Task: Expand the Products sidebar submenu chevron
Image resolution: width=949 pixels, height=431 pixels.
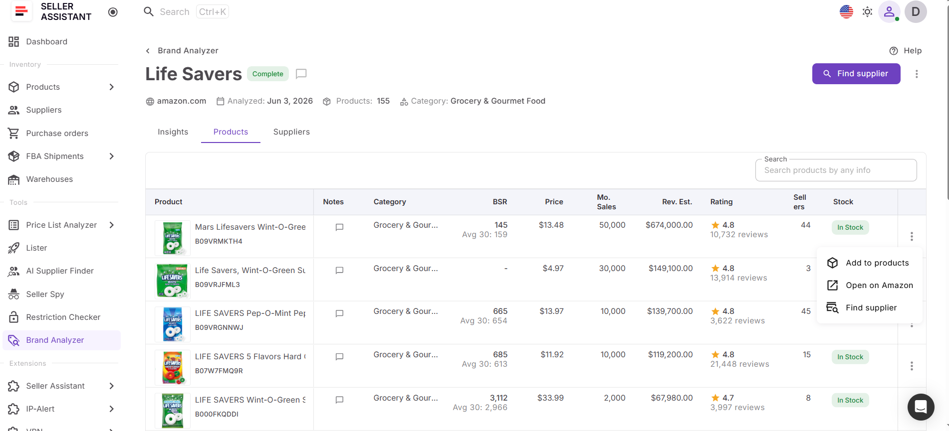Action: pos(112,87)
